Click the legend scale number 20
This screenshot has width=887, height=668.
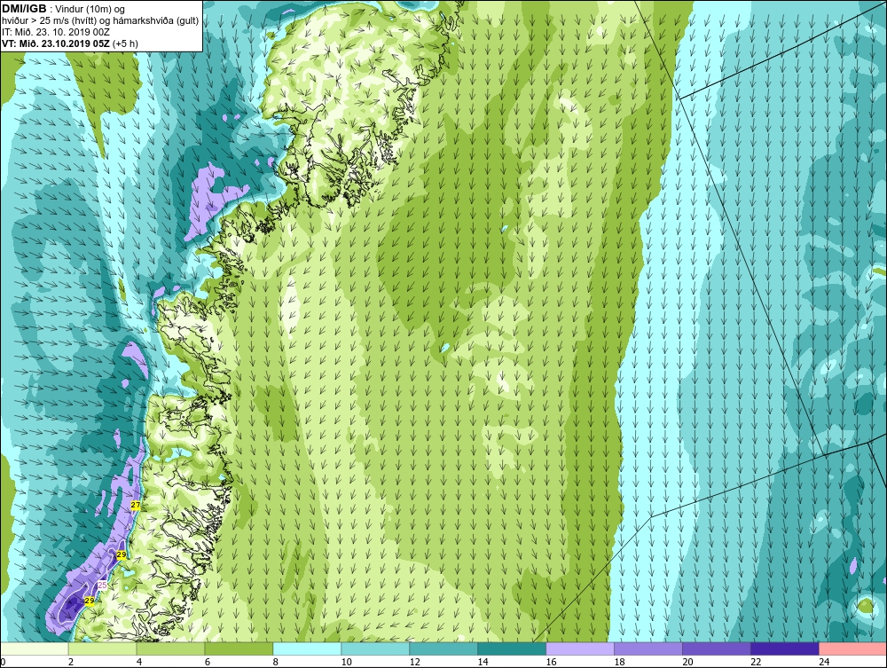pyautogui.click(x=687, y=662)
